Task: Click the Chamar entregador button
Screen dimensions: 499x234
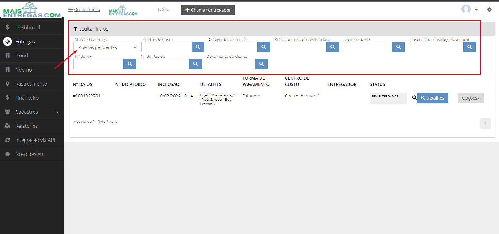Action: [x=208, y=10]
